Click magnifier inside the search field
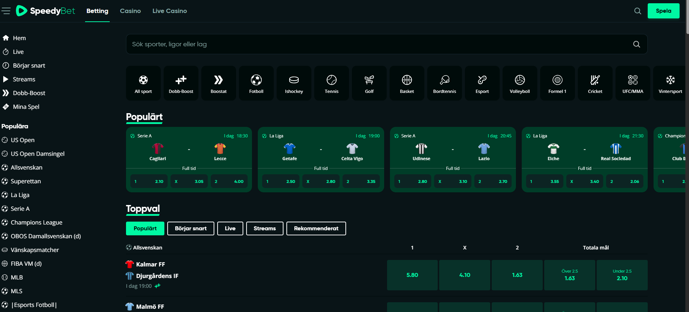Screen dimensions: 689x312 tap(637, 44)
